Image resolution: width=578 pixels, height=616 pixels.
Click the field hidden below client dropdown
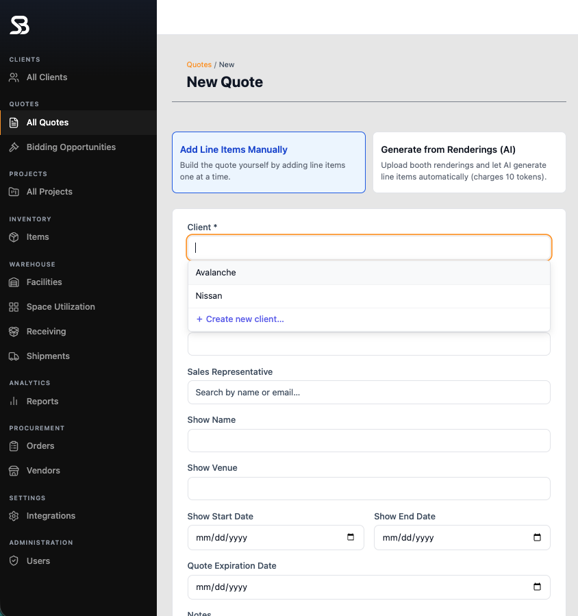[x=368, y=344]
